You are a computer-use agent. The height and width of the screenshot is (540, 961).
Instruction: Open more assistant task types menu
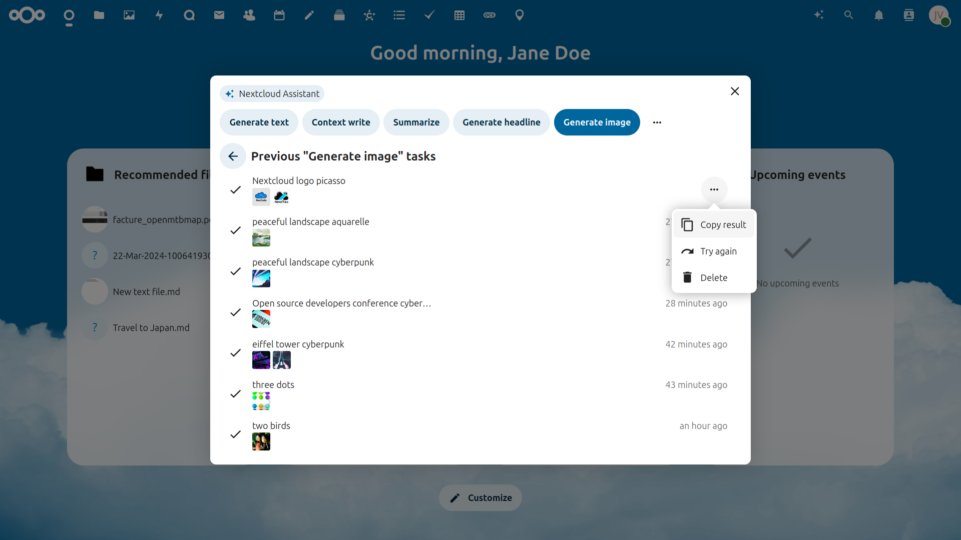(657, 122)
